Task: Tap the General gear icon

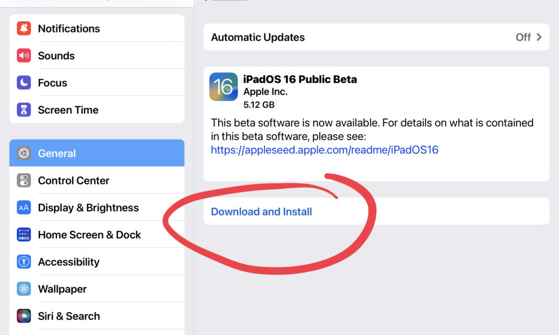Action: coord(24,154)
